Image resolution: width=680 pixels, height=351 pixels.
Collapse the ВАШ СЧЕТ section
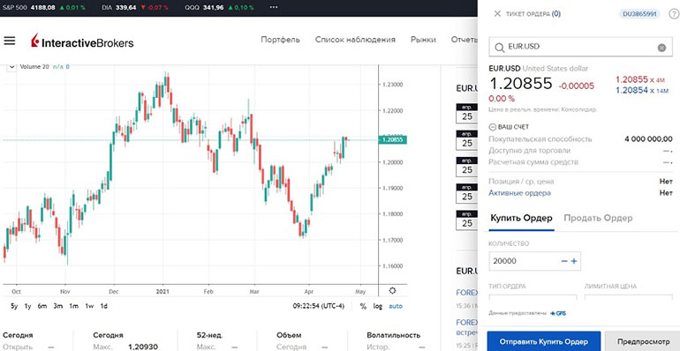tap(492, 127)
